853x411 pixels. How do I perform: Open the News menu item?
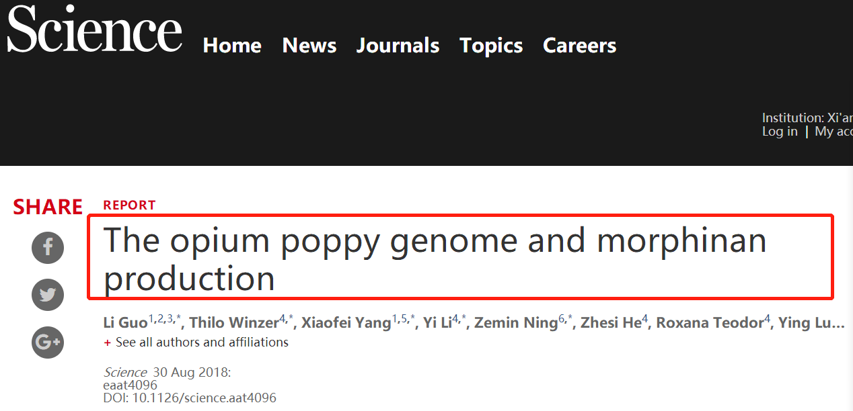click(x=309, y=45)
